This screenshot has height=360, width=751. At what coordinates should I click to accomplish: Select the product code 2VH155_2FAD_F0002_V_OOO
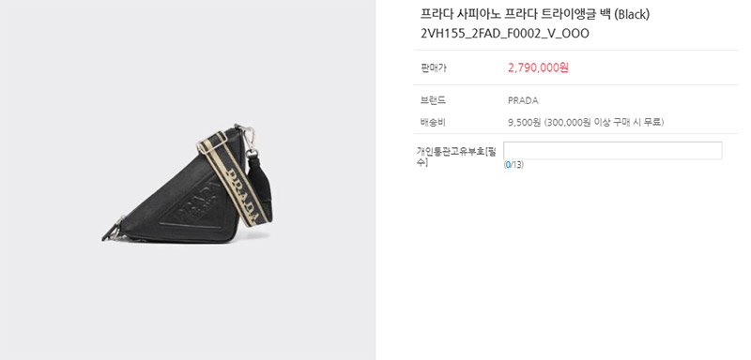[505, 34]
